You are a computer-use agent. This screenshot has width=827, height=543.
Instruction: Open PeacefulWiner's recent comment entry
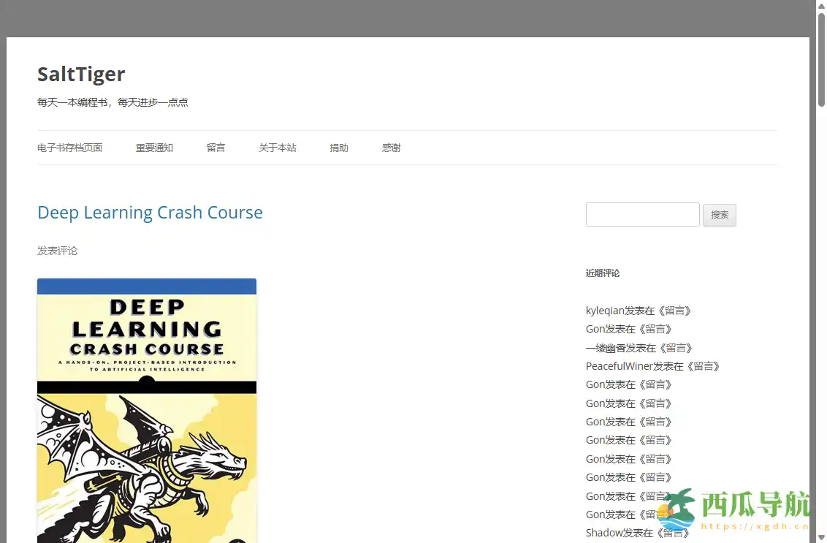[x=619, y=366]
